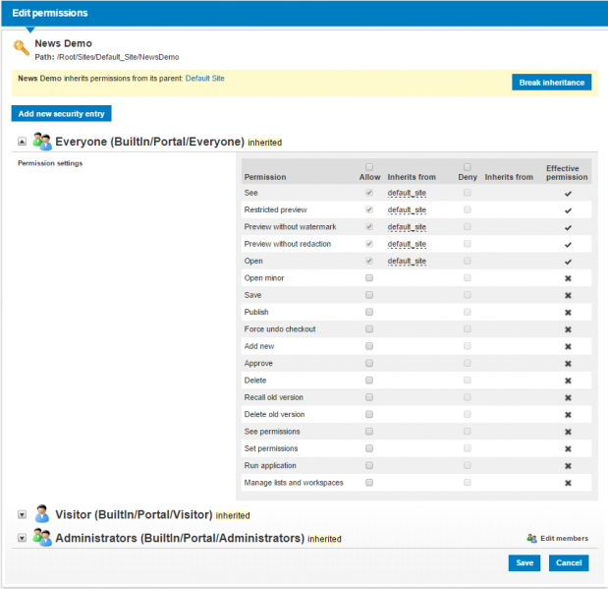Viewport: 608px width, 589px height.
Task: Click default_site link in See row
Action: (x=407, y=193)
